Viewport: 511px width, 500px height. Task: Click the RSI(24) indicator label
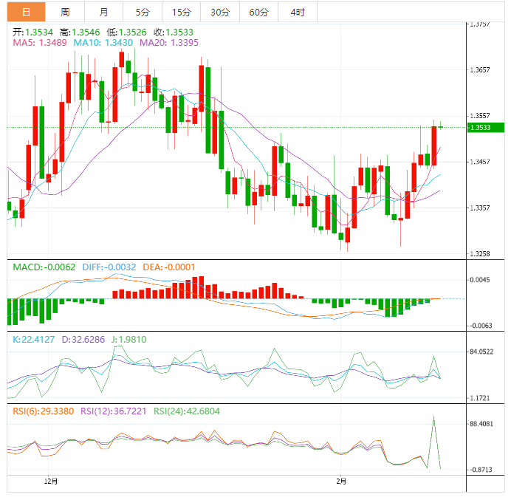point(185,411)
